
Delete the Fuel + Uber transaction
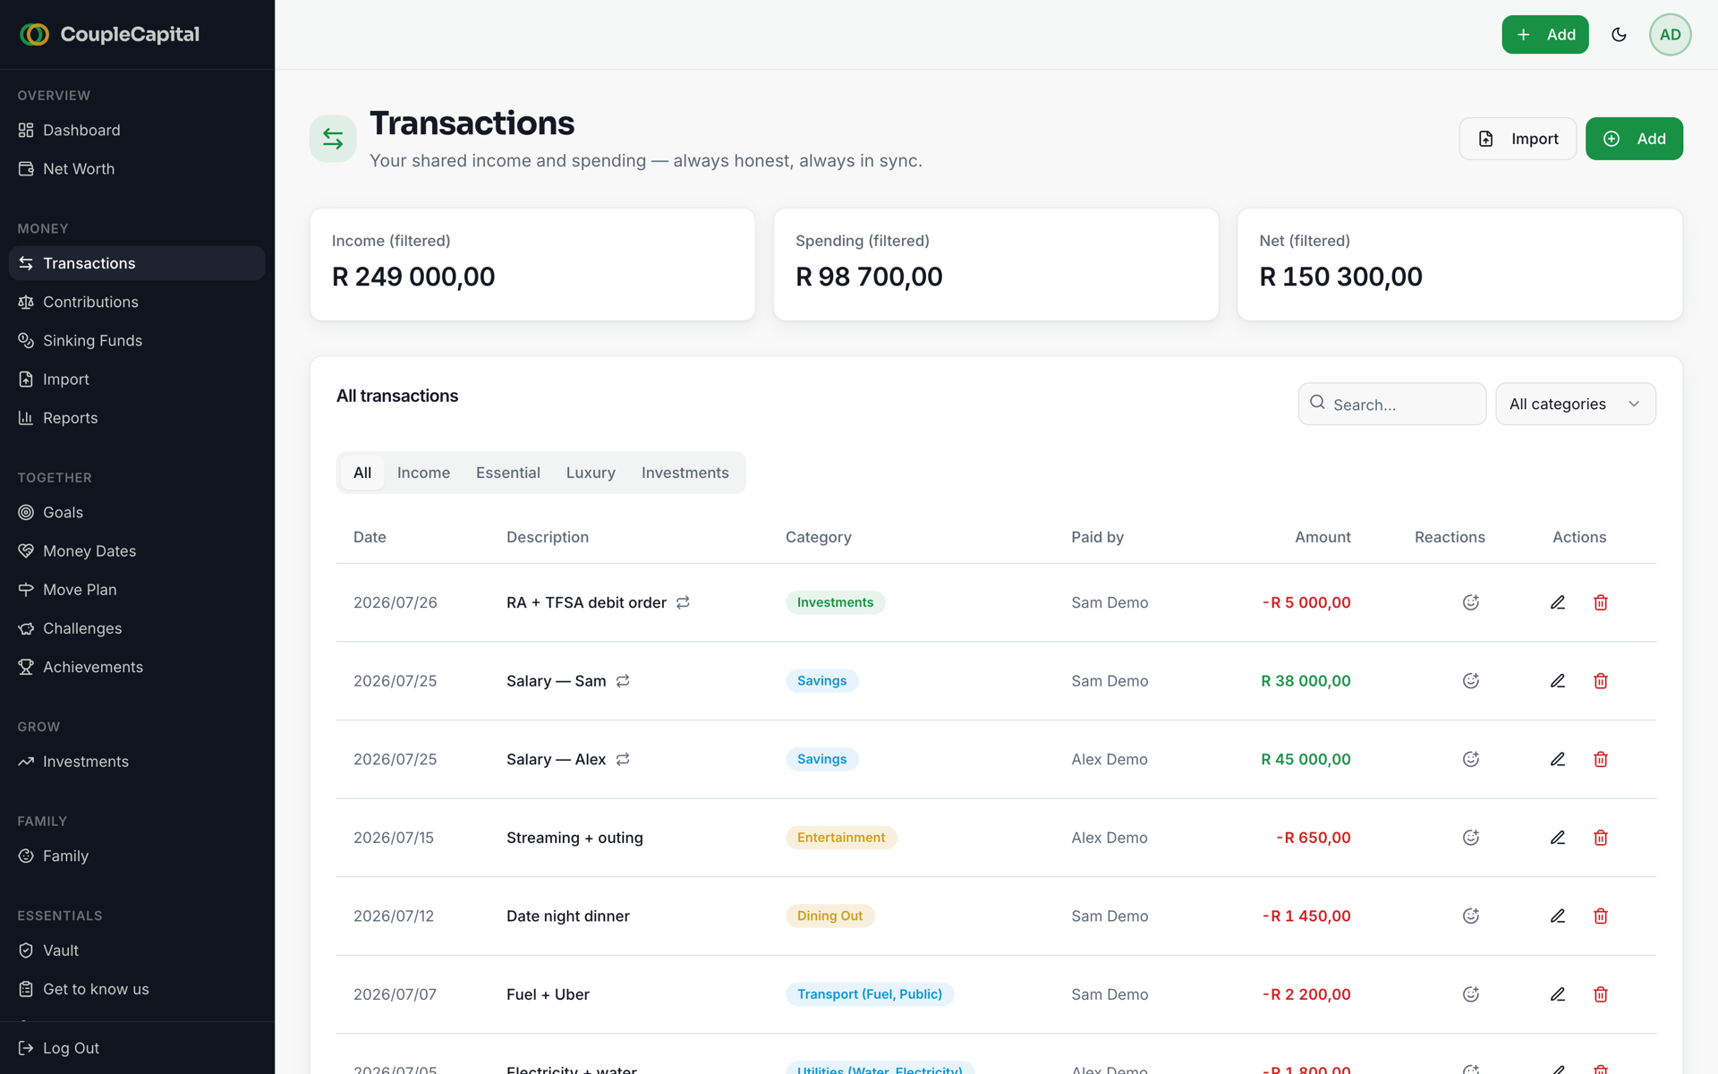pyautogui.click(x=1601, y=993)
